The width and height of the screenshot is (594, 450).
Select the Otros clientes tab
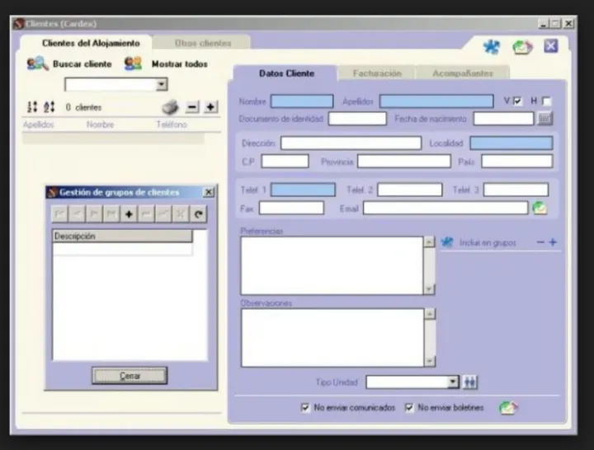pos(203,43)
